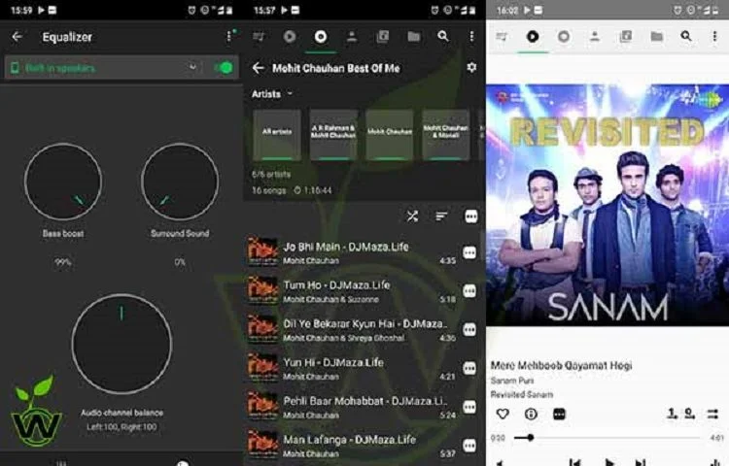The width and height of the screenshot is (729, 466).
Task: Go back from the Equalizer screen
Action: pyautogui.click(x=17, y=37)
